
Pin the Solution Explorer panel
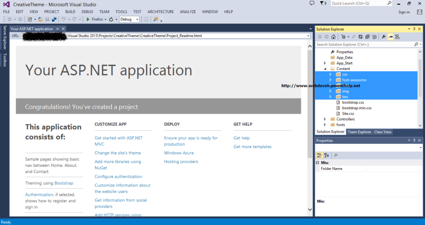click(414, 29)
